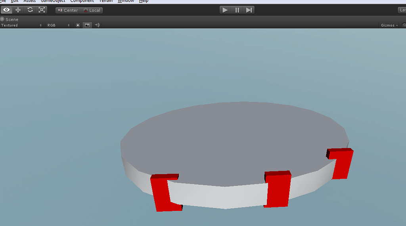Toggle pivot mode Center button

point(67,10)
